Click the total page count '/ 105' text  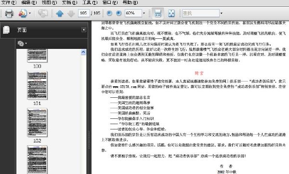(x=96, y=13)
